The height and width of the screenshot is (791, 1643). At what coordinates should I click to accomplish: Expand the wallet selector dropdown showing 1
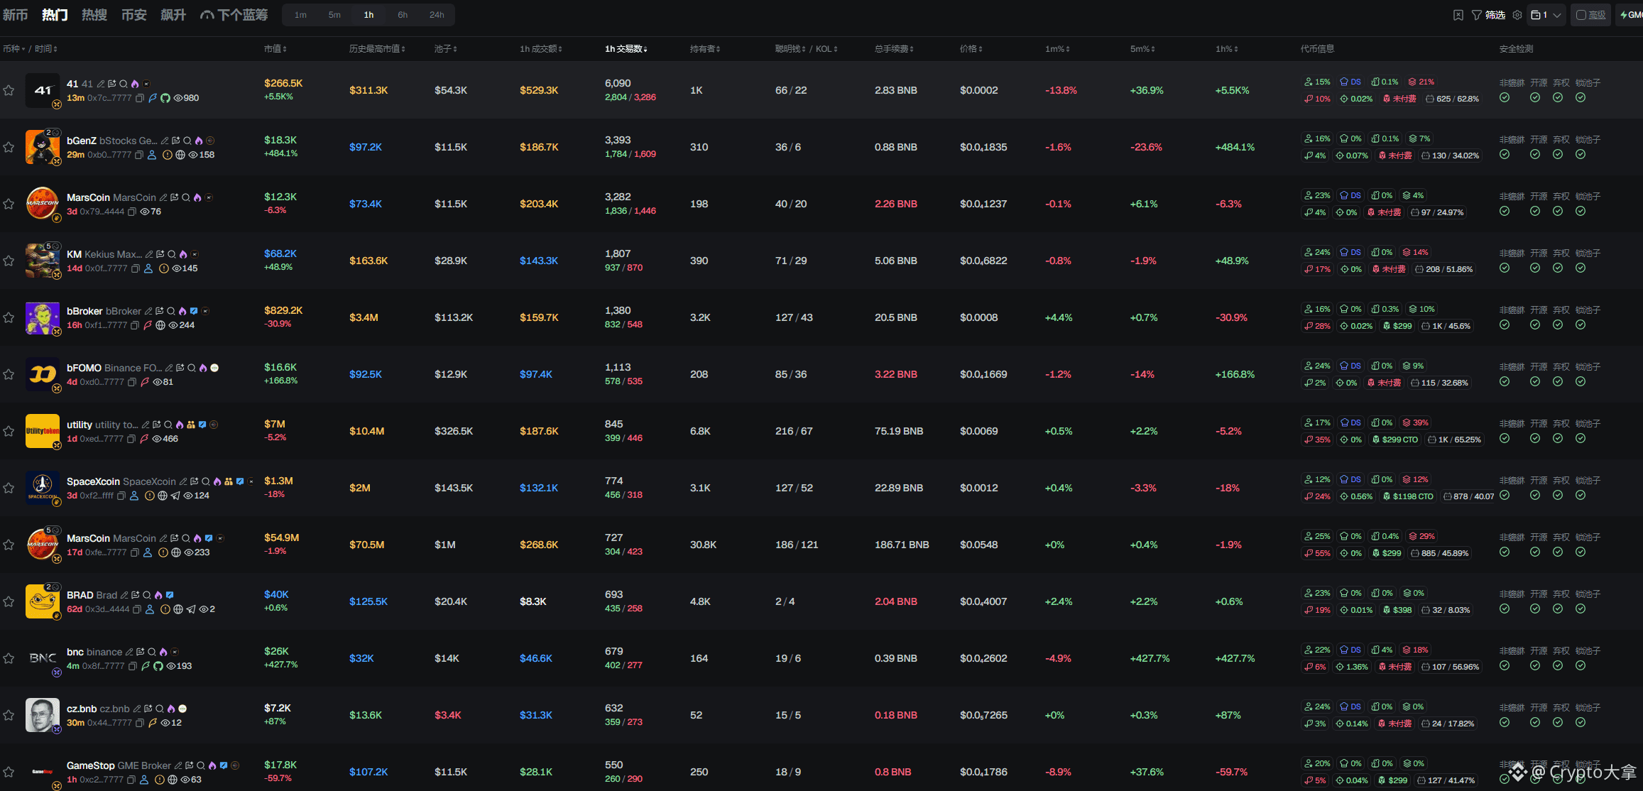coord(1546,15)
